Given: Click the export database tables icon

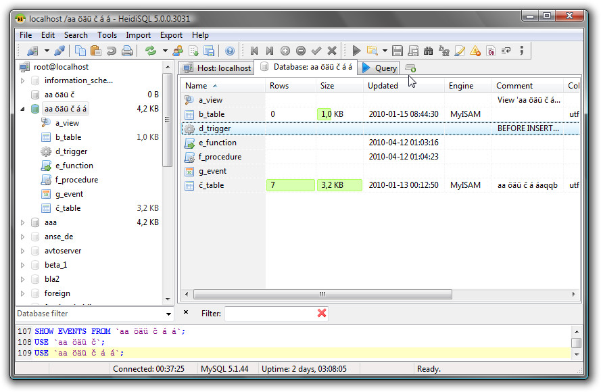Looking at the screenshot, I should [209, 51].
